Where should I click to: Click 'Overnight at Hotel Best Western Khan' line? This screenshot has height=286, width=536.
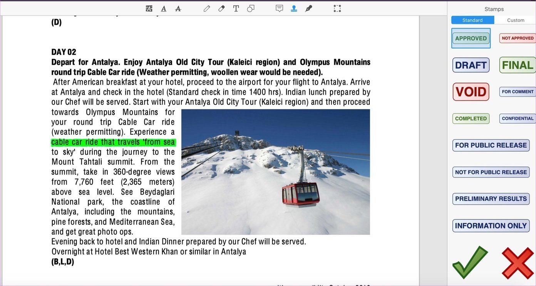pyautogui.click(x=149, y=252)
